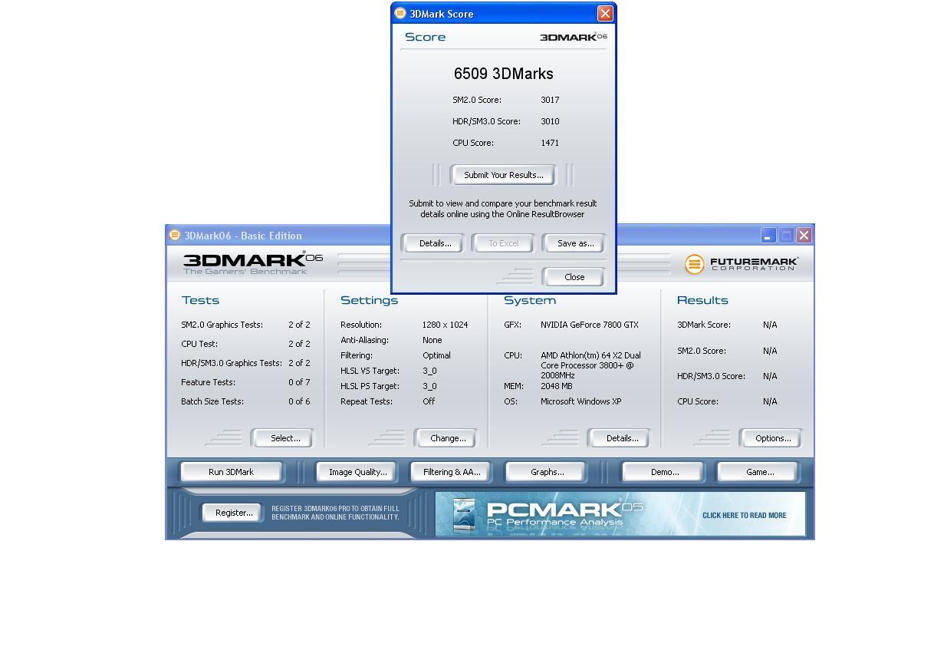The width and height of the screenshot is (934, 660).
Task: Click Save as button in Score dialog
Action: click(x=574, y=243)
